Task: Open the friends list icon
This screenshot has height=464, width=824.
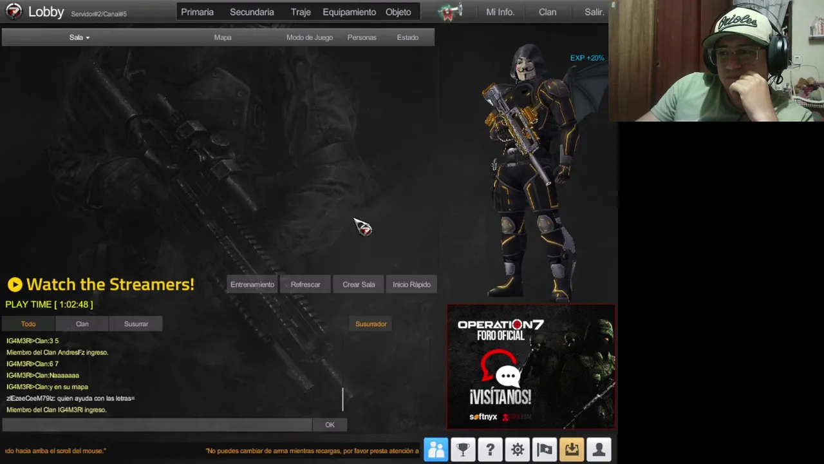Action: pyautogui.click(x=436, y=449)
